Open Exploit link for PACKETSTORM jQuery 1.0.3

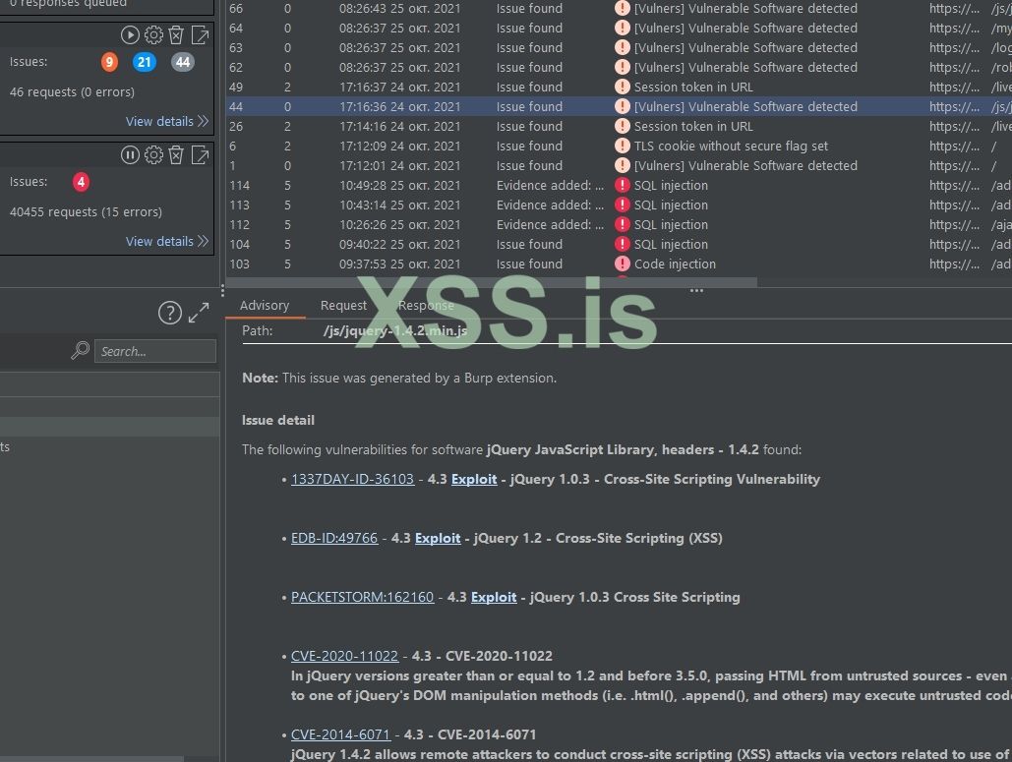(494, 597)
